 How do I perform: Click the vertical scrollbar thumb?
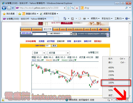point(130,57)
